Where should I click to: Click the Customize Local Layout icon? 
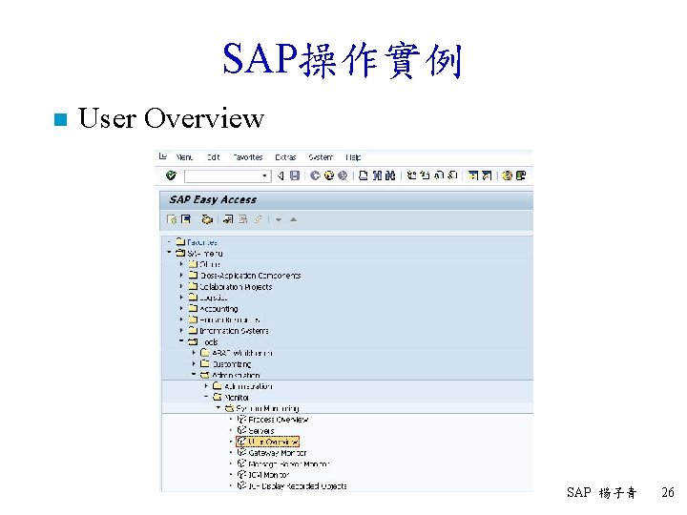(x=521, y=175)
